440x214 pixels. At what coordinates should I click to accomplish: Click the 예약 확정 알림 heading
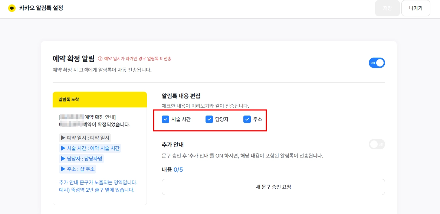(x=73, y=58)
